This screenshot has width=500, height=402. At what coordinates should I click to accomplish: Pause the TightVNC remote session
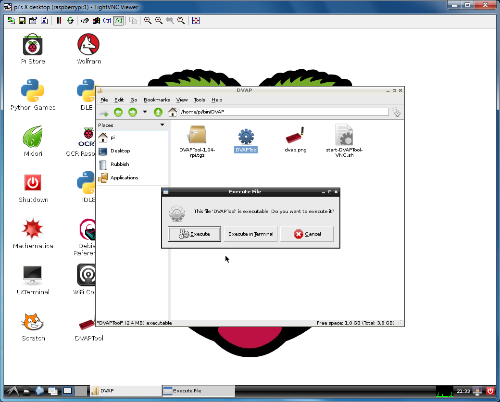pyautogui.click(x=59, y=21)
